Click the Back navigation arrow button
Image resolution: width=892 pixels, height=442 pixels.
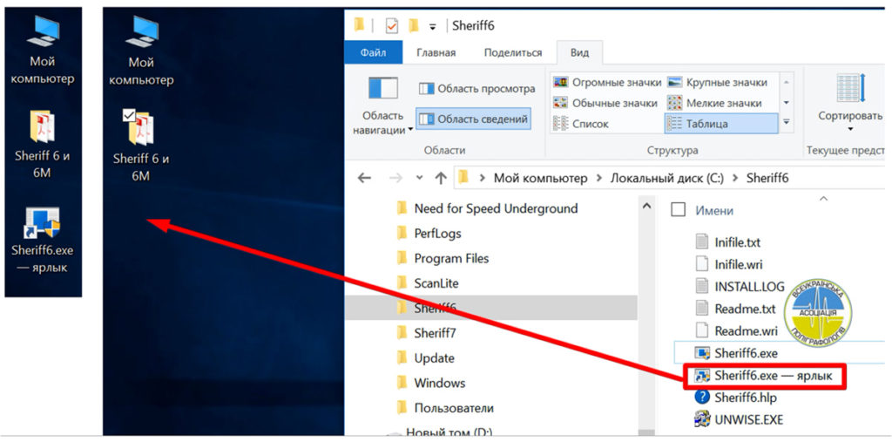[364, 178]
